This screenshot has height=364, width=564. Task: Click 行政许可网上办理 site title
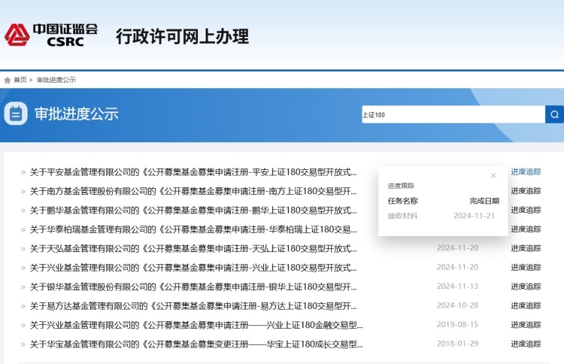(182, 36)
